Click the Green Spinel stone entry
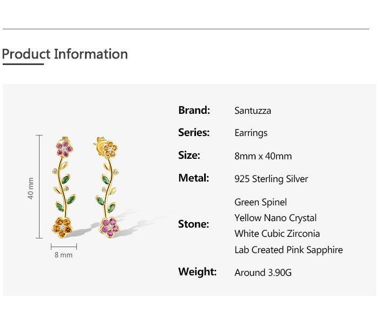The image size is (379, 323). (x=260, y=202)
